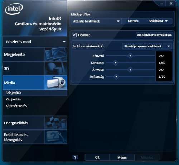Click the Árnyalat value 0,0

161,70
